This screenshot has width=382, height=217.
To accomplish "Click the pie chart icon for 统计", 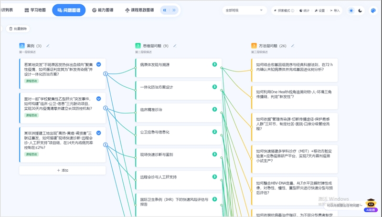I will point(301,10).
